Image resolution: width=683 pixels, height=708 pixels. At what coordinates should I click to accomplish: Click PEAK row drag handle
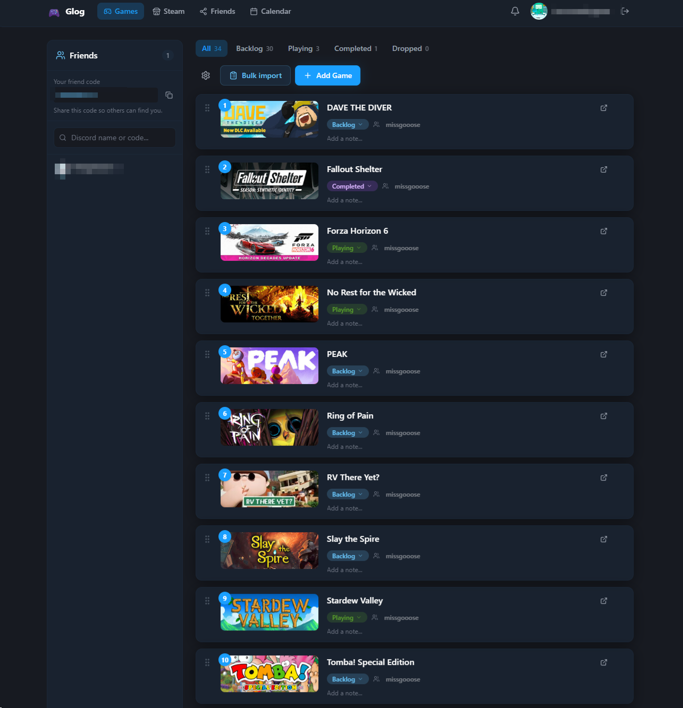pyautogui.click(x=207, y=354)
